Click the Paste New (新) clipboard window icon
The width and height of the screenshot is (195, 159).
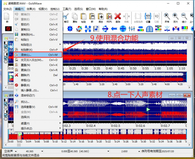[92, 16]
